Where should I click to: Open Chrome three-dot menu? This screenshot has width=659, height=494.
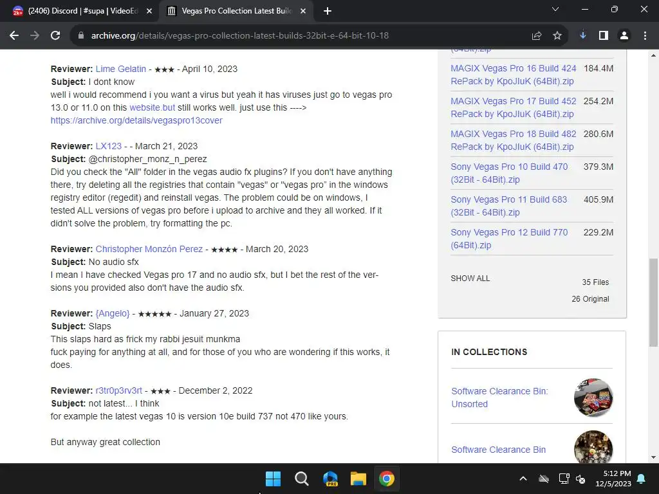(645, 36)
